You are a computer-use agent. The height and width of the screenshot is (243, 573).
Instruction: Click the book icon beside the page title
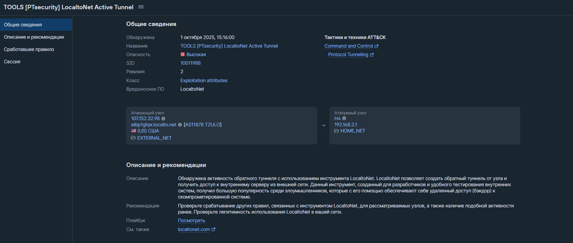141,7
